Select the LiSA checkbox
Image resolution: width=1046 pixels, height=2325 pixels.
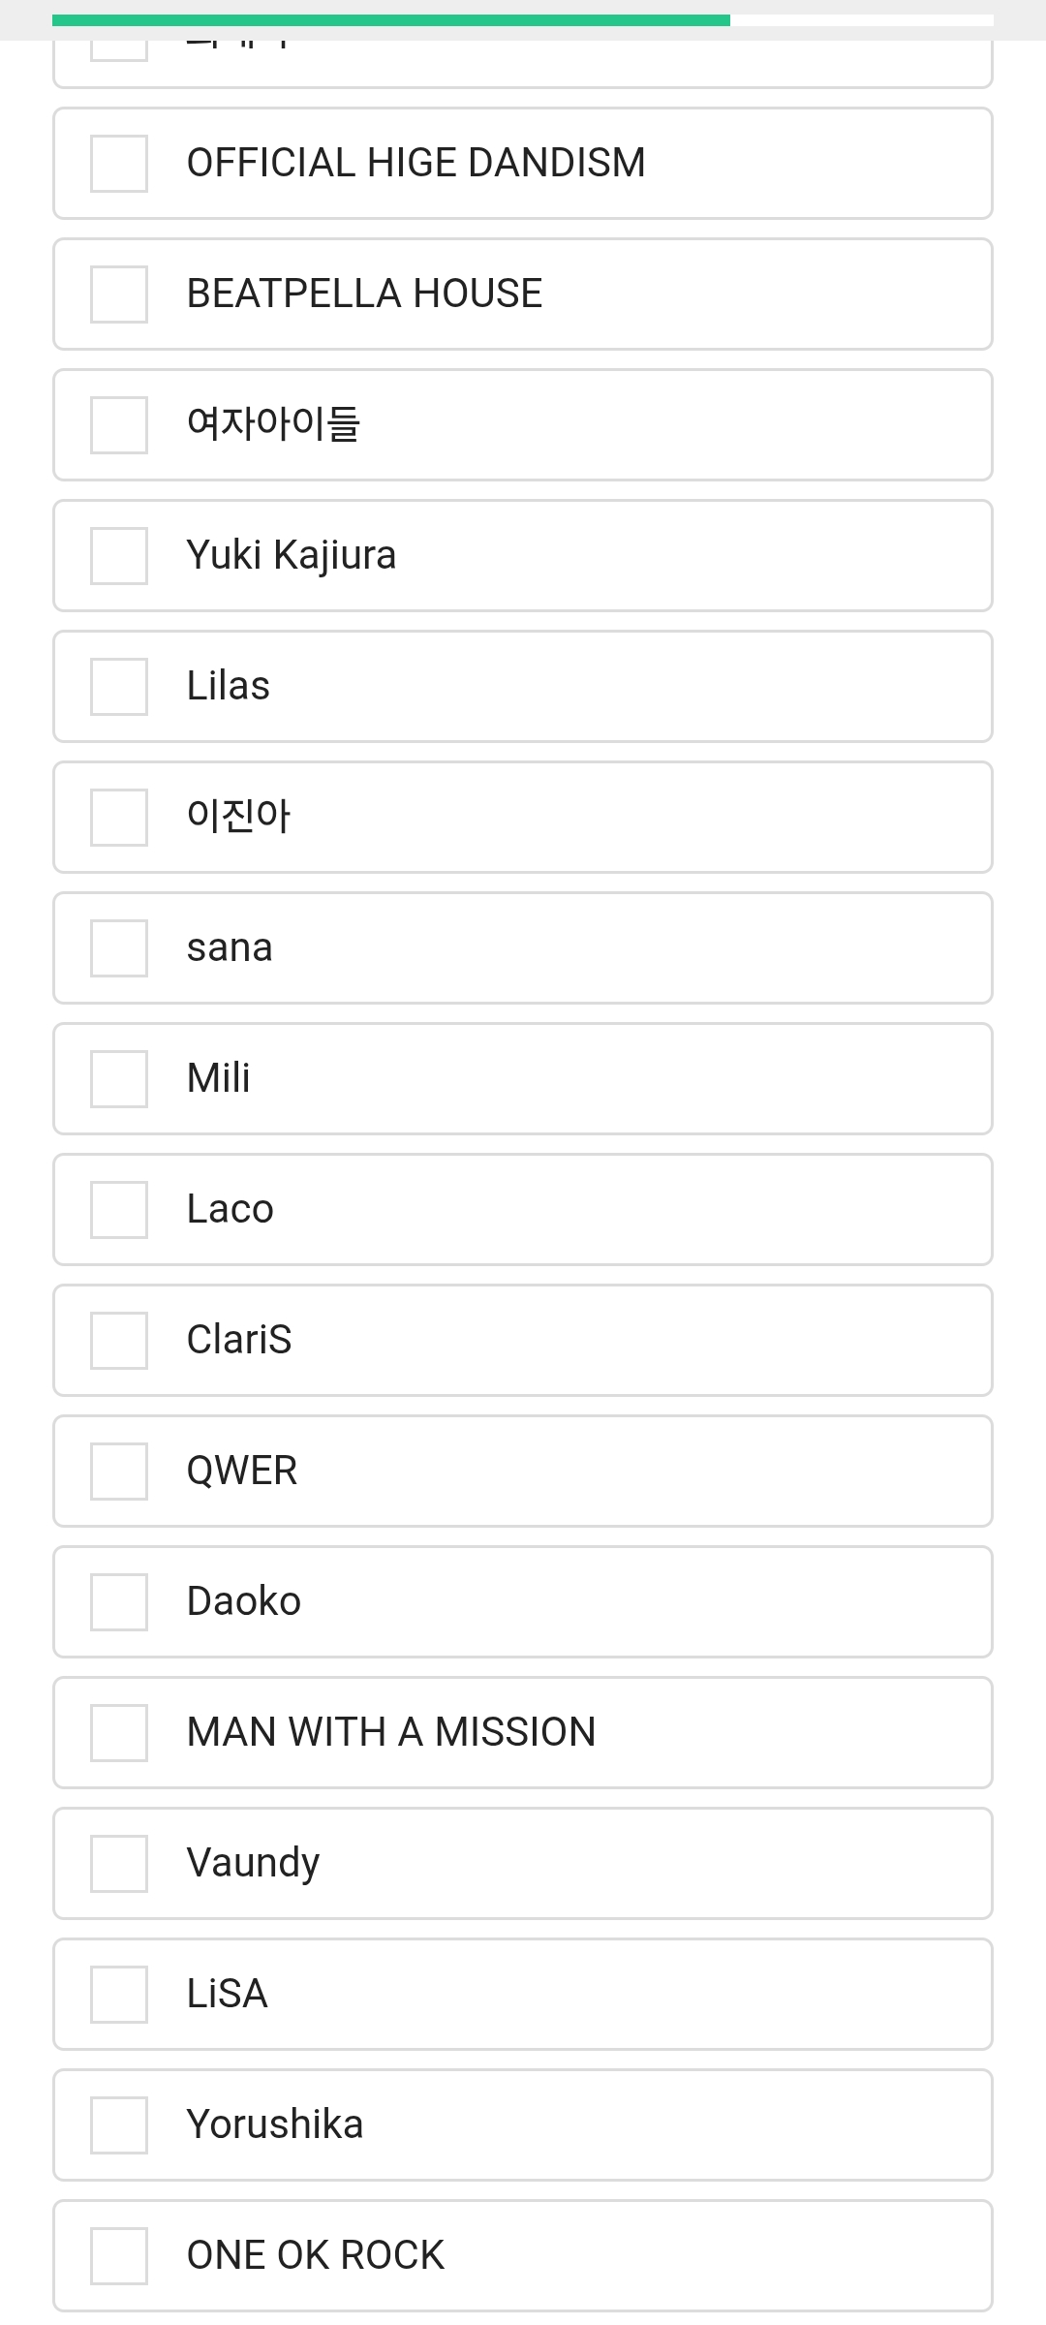click(119, 1995)
